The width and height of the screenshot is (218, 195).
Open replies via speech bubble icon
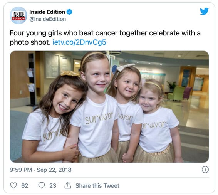tap(42, 185)
